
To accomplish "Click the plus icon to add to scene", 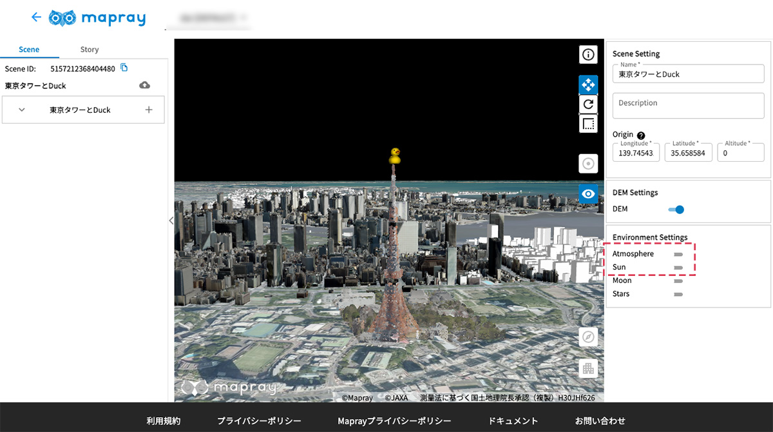I will pos(149,110).
